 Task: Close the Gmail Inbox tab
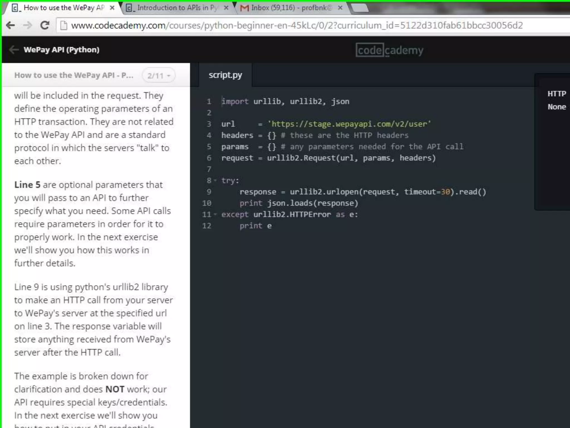[340, 8]
